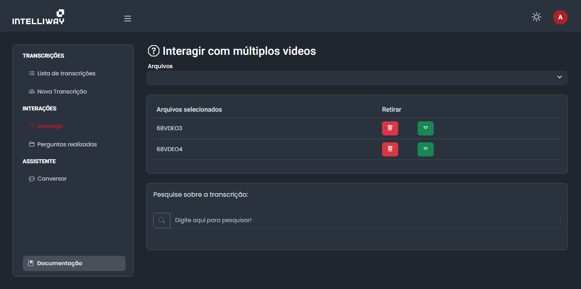Go to Nova Transcrição

62,91
